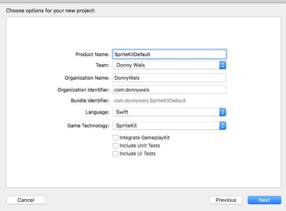Click the Game Technology blue arrows icon
Screen dimensions: 286x211
(222, 126)
